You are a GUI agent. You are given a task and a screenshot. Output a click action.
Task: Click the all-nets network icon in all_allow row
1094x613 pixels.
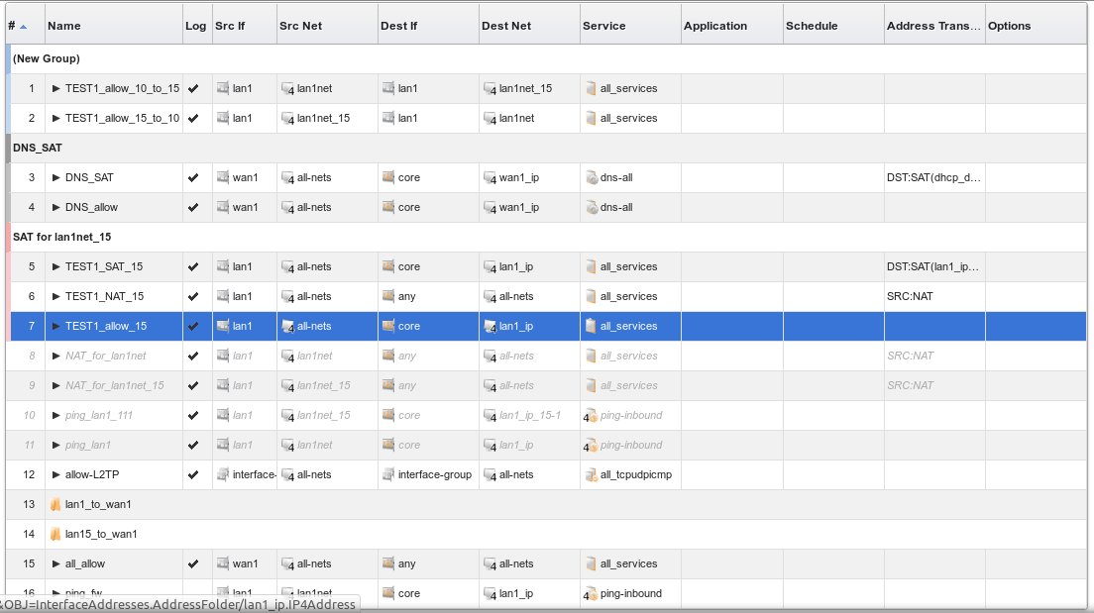(x=287, y=564)
